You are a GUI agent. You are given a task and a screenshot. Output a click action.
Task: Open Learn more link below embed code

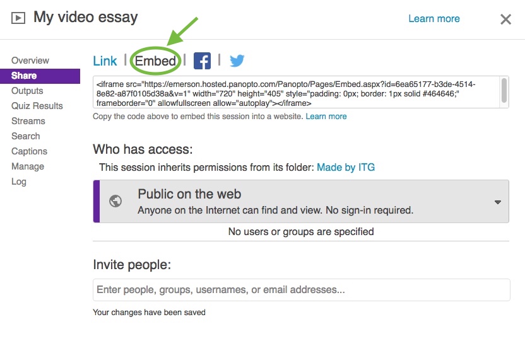coord(326,117)
